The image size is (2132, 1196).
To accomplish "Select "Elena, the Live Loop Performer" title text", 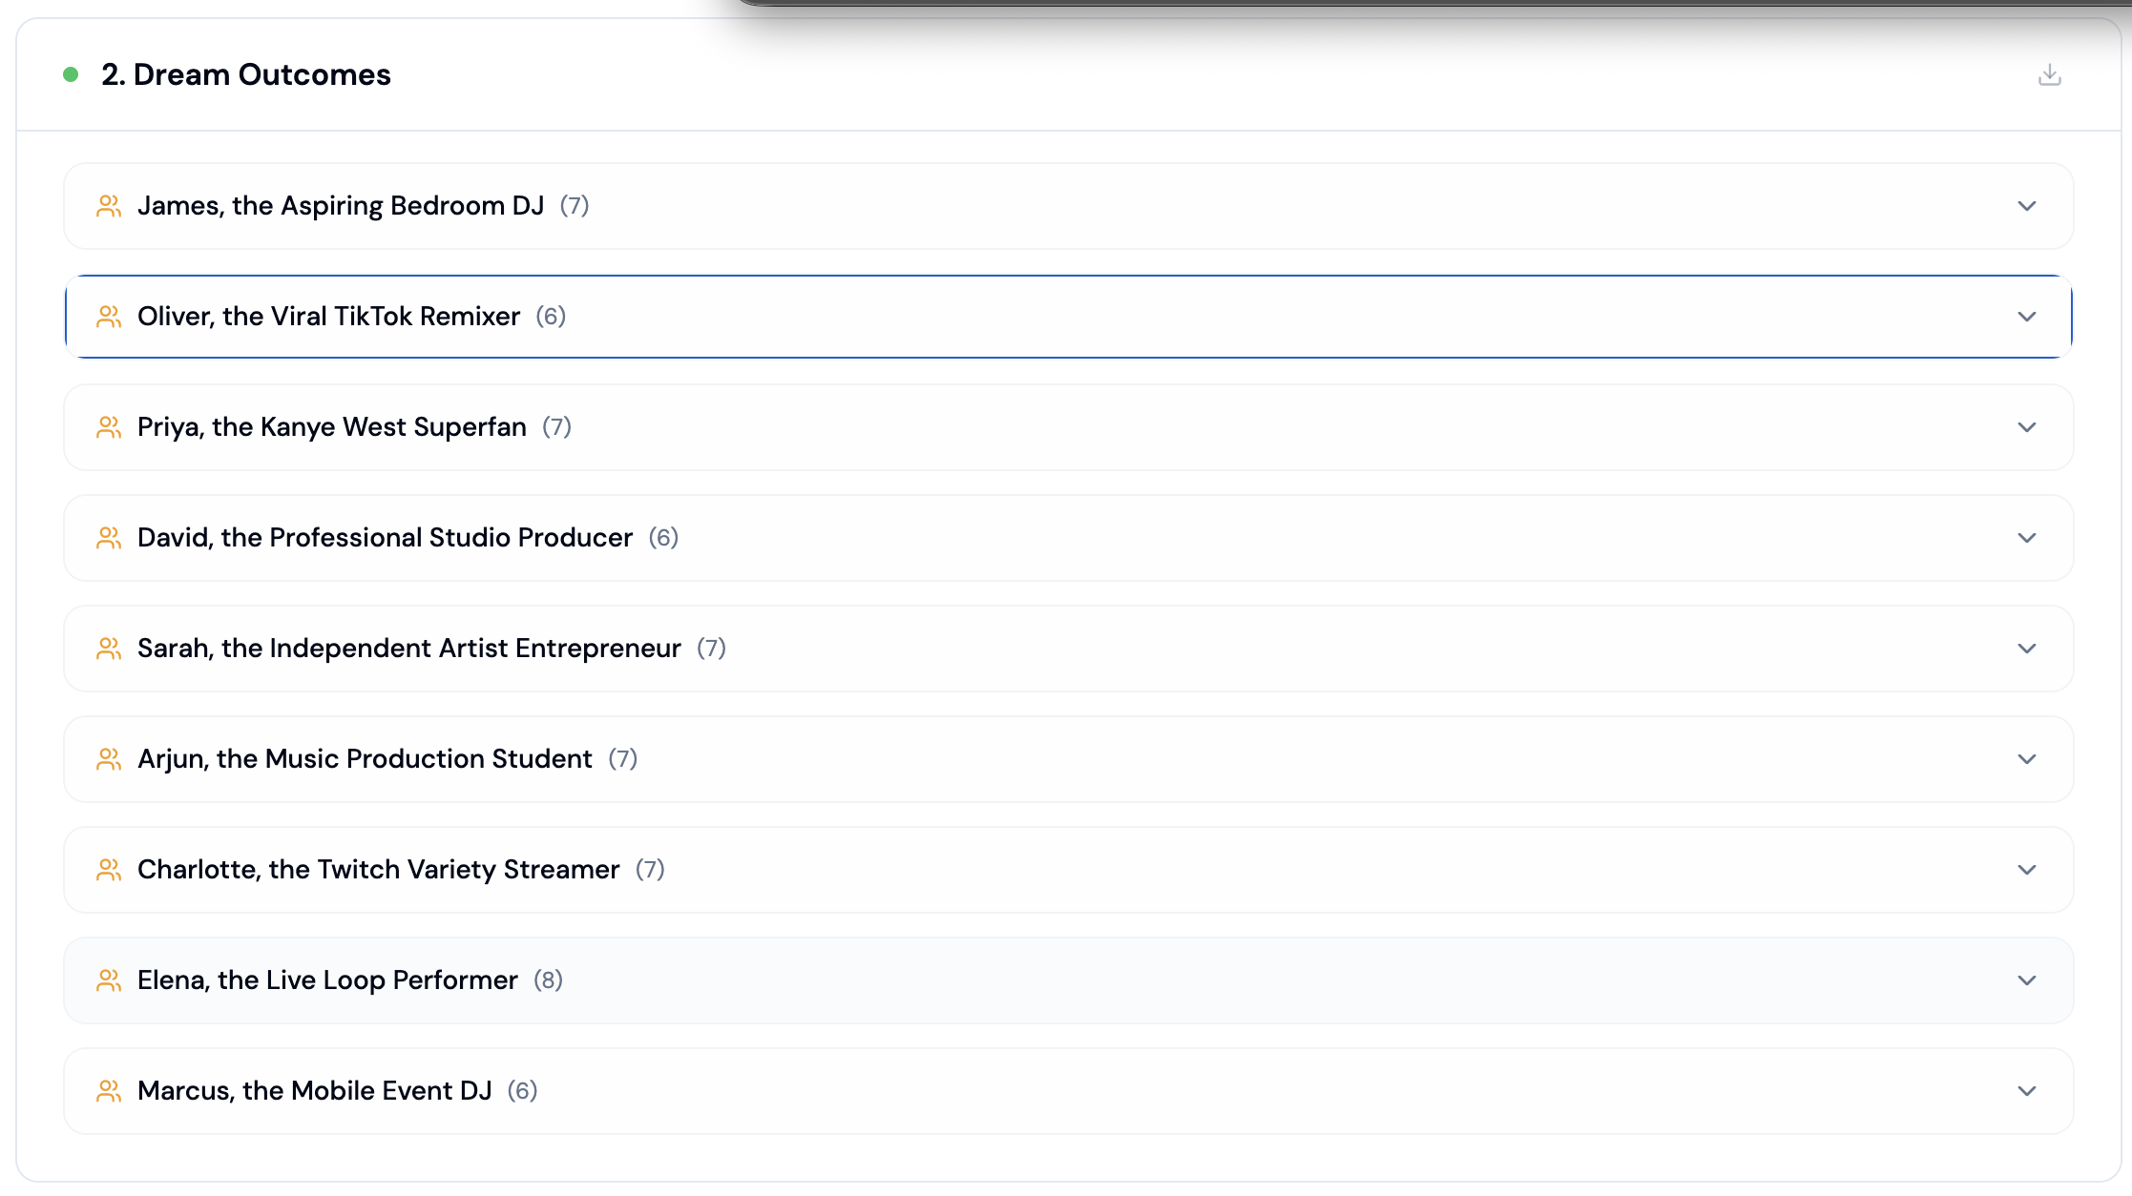I will point(327,980).
